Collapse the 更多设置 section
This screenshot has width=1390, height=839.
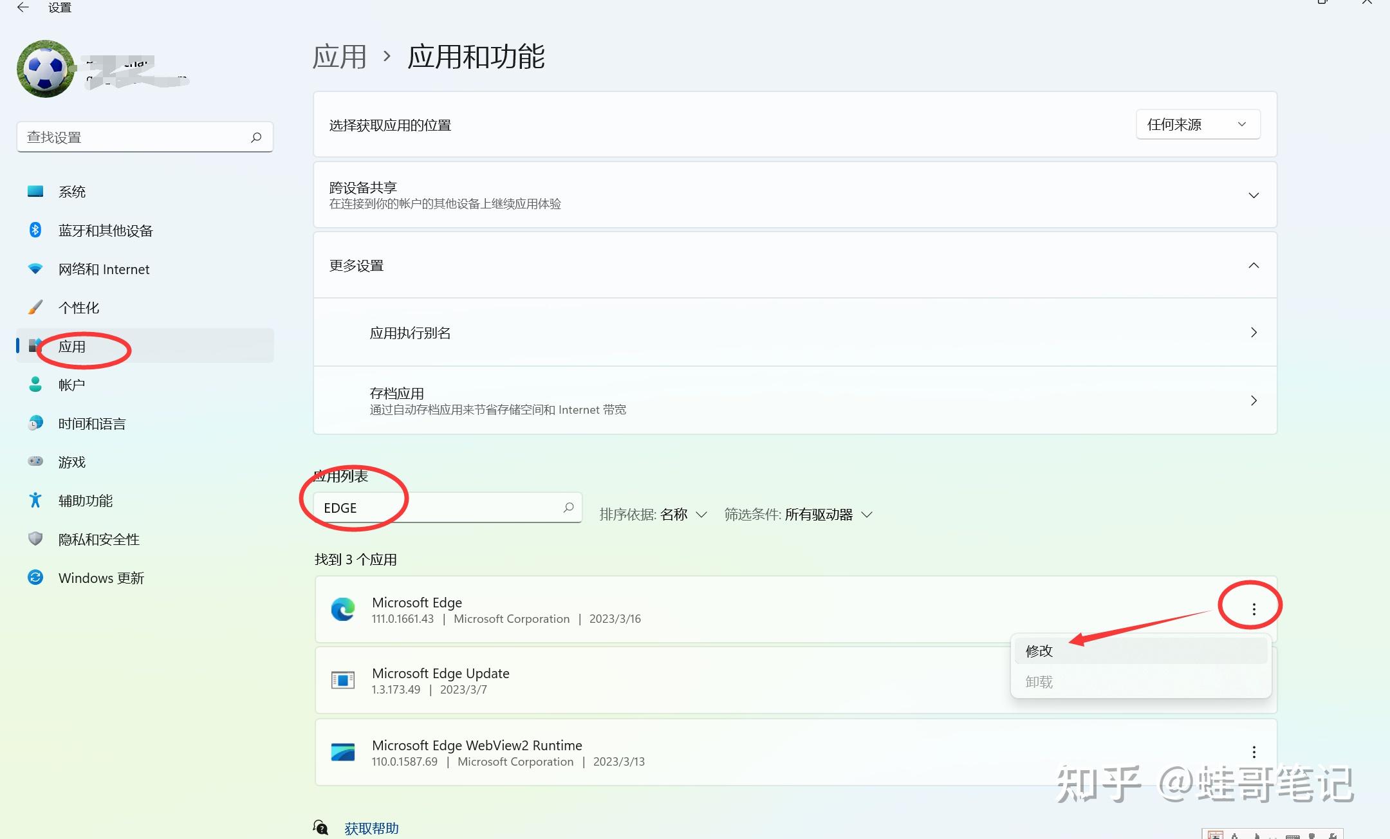pyautogui.click(x=1252, y=264)
